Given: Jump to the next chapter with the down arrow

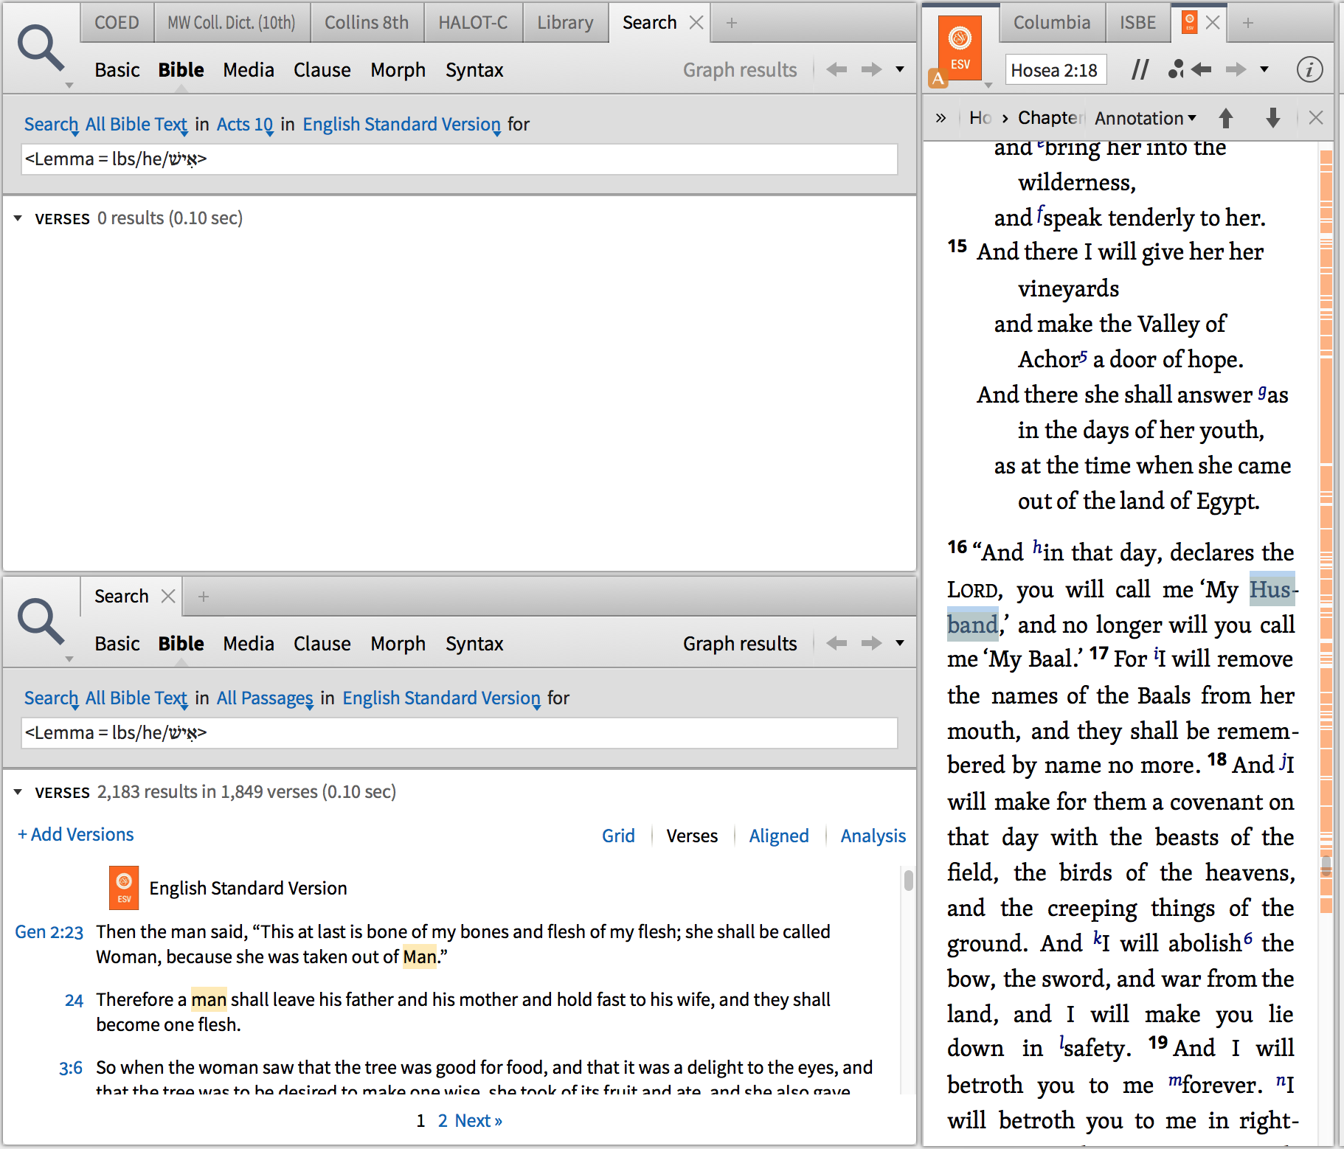Looking at the screenshot, I should click(1273, 118).
